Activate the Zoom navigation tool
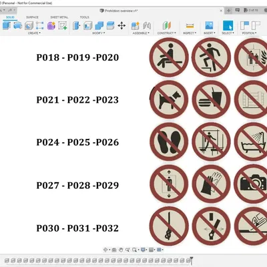The height and width of the screenshot is (267, 267). pyautogui.click(x=127, y=250)
